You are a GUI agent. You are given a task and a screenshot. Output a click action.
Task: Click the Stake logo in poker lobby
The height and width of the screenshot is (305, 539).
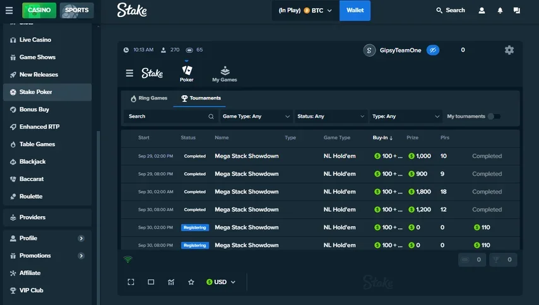pyautogui.click(x=152, y=73)
